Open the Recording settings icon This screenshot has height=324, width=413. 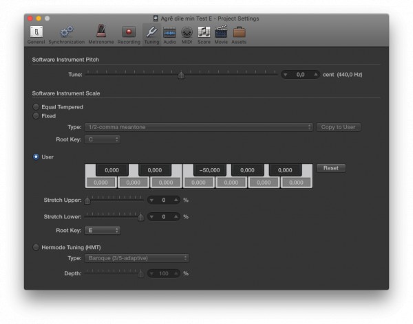tap(129, 32)
